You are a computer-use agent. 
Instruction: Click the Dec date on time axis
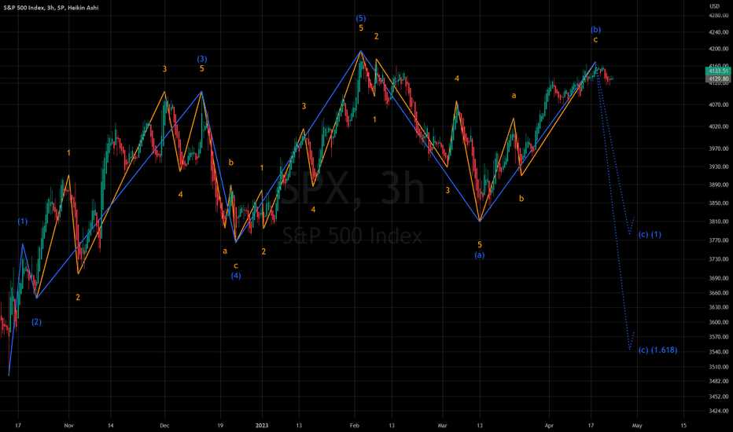click(164, 426)
